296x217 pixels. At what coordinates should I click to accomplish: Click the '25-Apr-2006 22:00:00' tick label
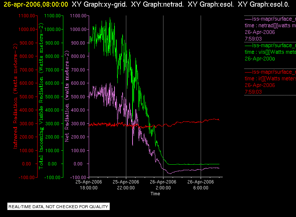tap(126, 185)
